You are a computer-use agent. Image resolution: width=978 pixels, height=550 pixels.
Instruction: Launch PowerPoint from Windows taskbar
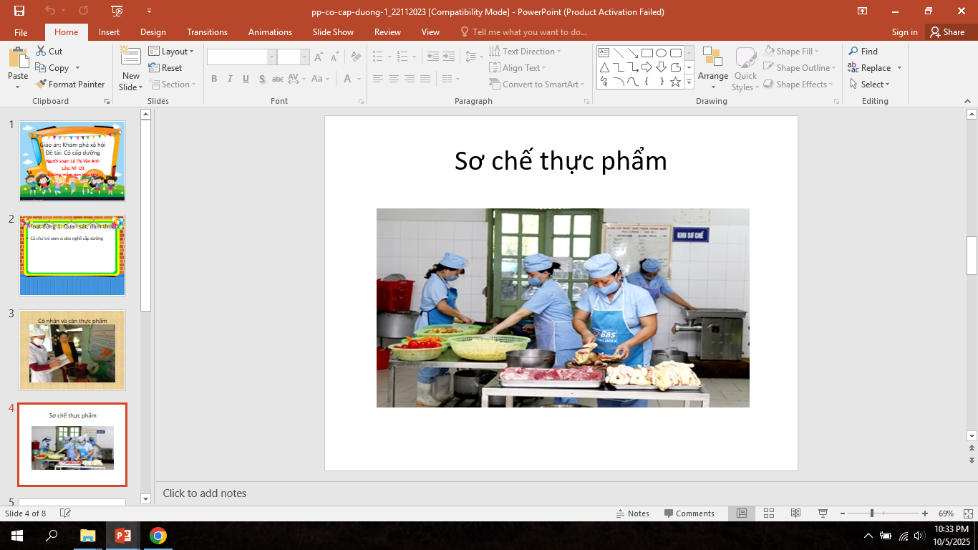[x=123, y=536]
